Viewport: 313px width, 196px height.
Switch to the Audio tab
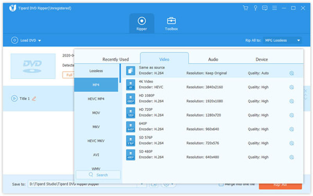pos(213,60)
